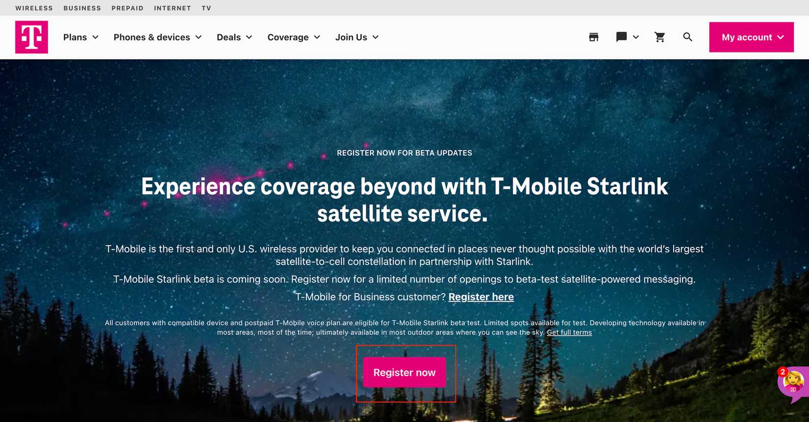Open the shopping cart icon

click(x=660, y=37)
